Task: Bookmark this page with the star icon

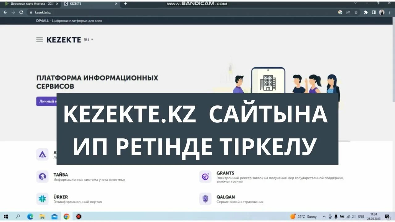Action: click(x=356, y=12)
